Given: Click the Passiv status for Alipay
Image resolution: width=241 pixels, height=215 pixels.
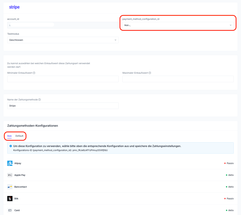Looking at the screenshot, I should click(x=229, y=163).
